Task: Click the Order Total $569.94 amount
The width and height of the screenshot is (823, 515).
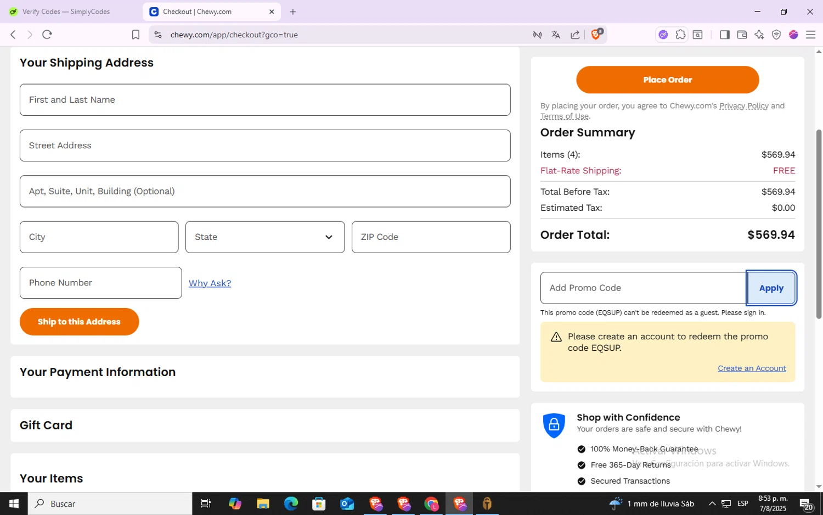Action: [x=771, y=235]
